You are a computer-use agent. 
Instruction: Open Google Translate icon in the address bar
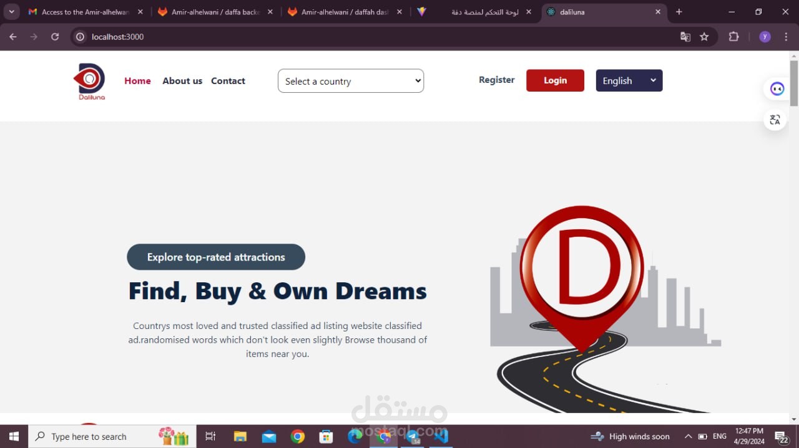[x=685, y=37]
